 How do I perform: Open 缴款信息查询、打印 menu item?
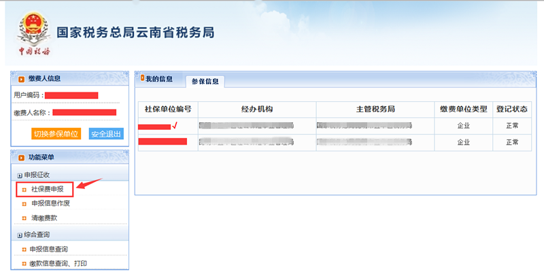tap(58, 264)
